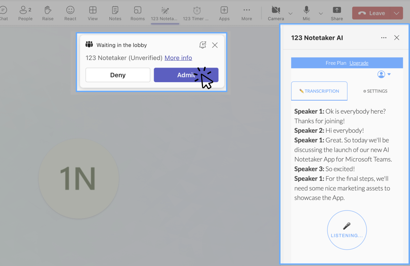
Task: Open the 123 Timer app
Action: tap(196, 13)
